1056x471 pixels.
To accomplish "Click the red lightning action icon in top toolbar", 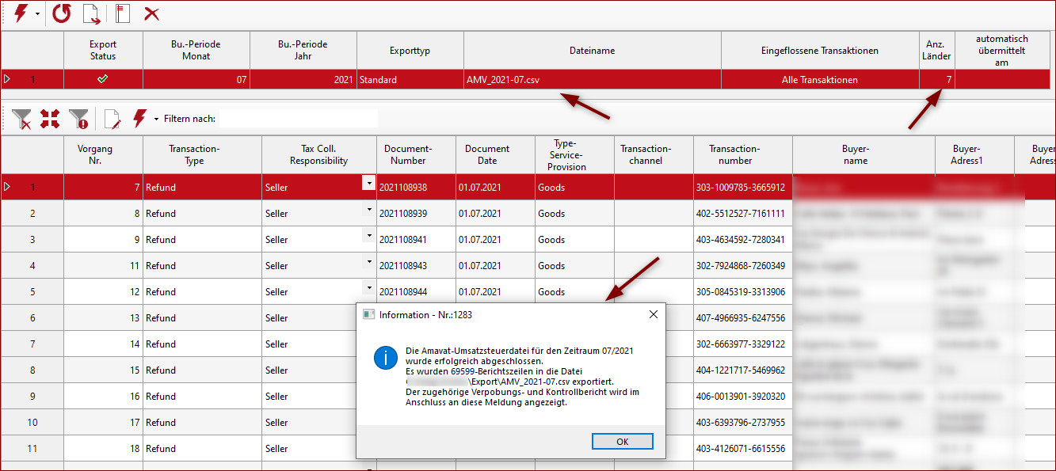I will (x=20, y=13).
